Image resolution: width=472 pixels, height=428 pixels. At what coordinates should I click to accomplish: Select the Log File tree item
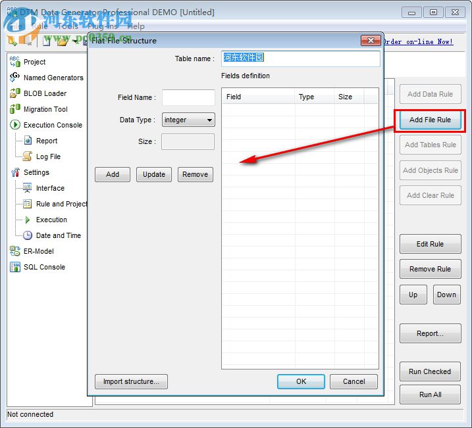coord(49,156)
